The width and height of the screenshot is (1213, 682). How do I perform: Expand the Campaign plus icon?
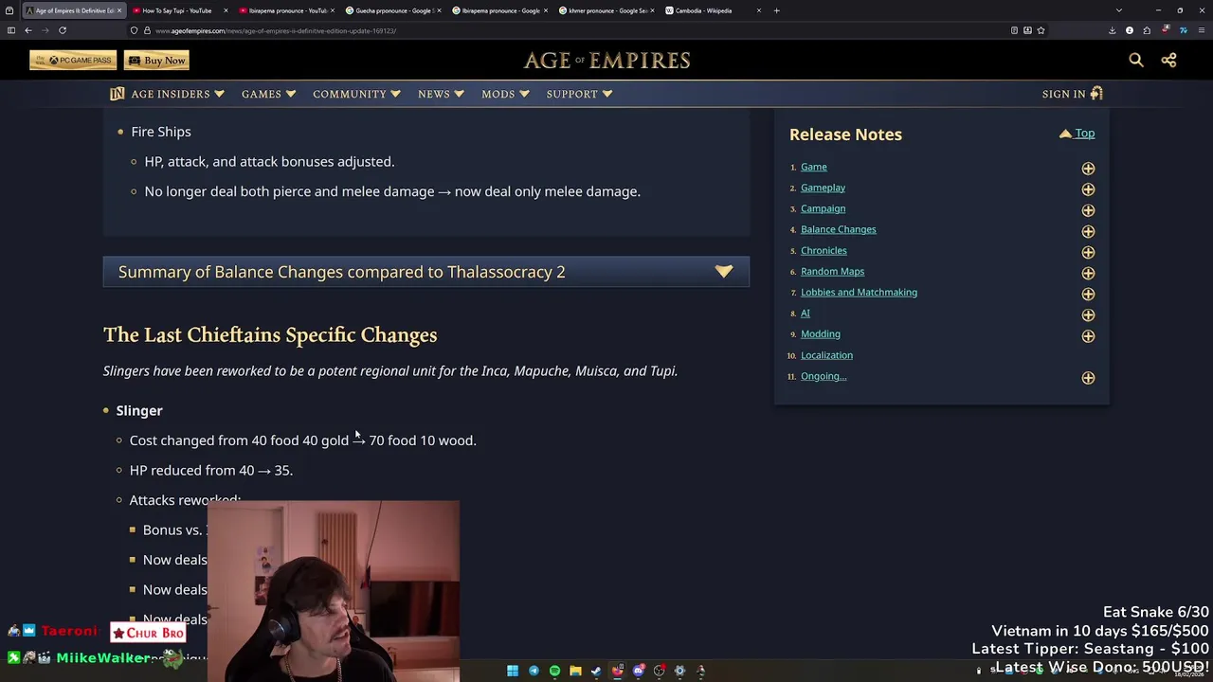click(x=1088, y=210)
